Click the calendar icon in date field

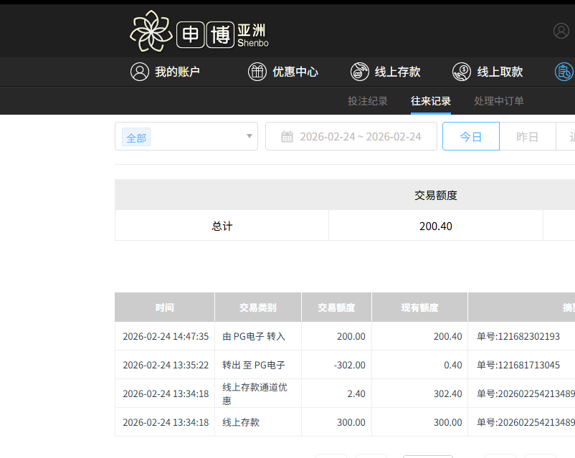[x=287, y=137]
